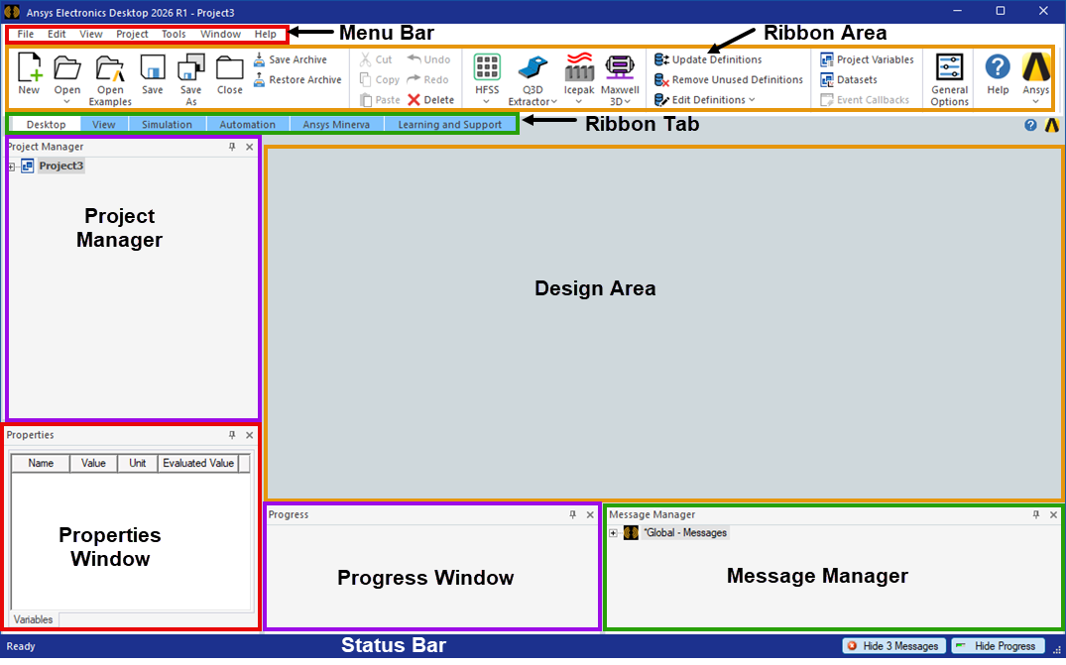Pin the Properties panel
This screenshot has width=1066, height=665.
(232, 435)
